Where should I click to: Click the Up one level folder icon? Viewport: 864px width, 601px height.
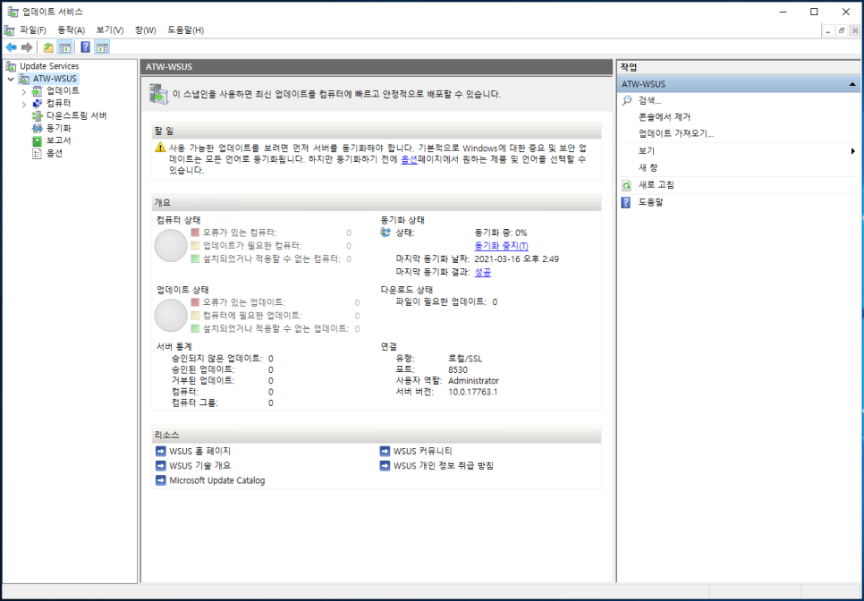[x=48, y=47]
